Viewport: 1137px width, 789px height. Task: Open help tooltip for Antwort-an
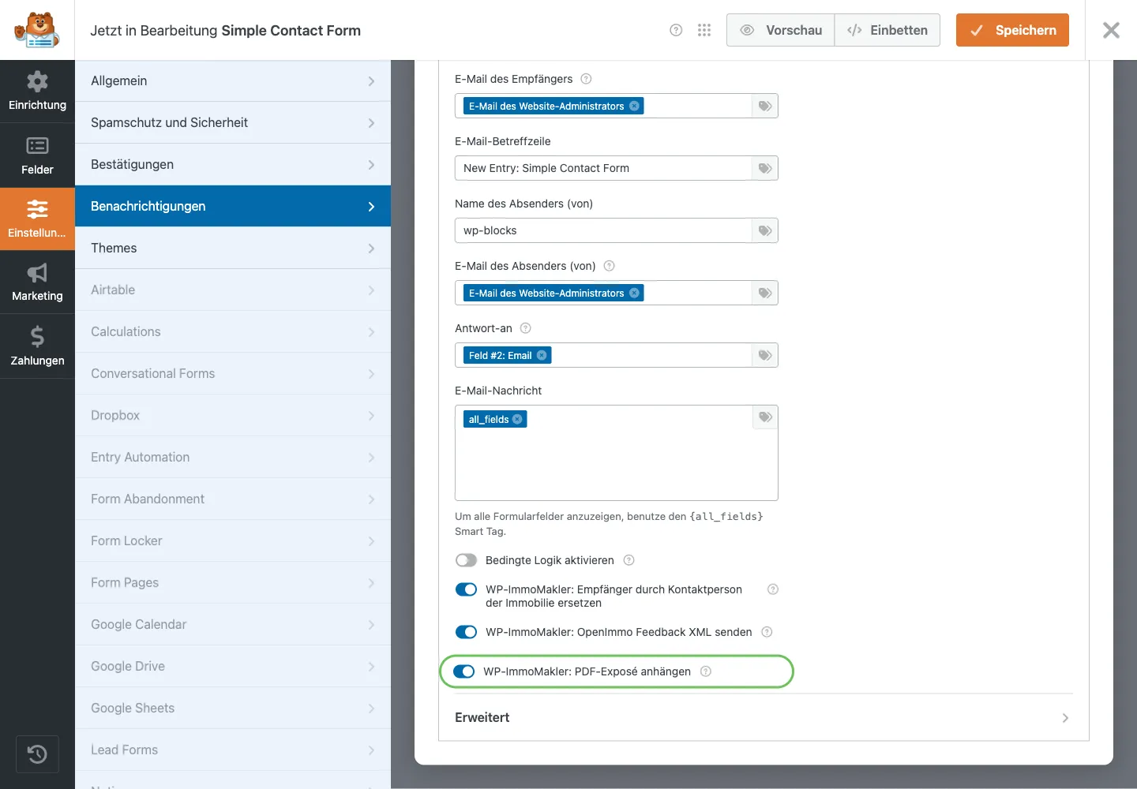coord(525,328)
